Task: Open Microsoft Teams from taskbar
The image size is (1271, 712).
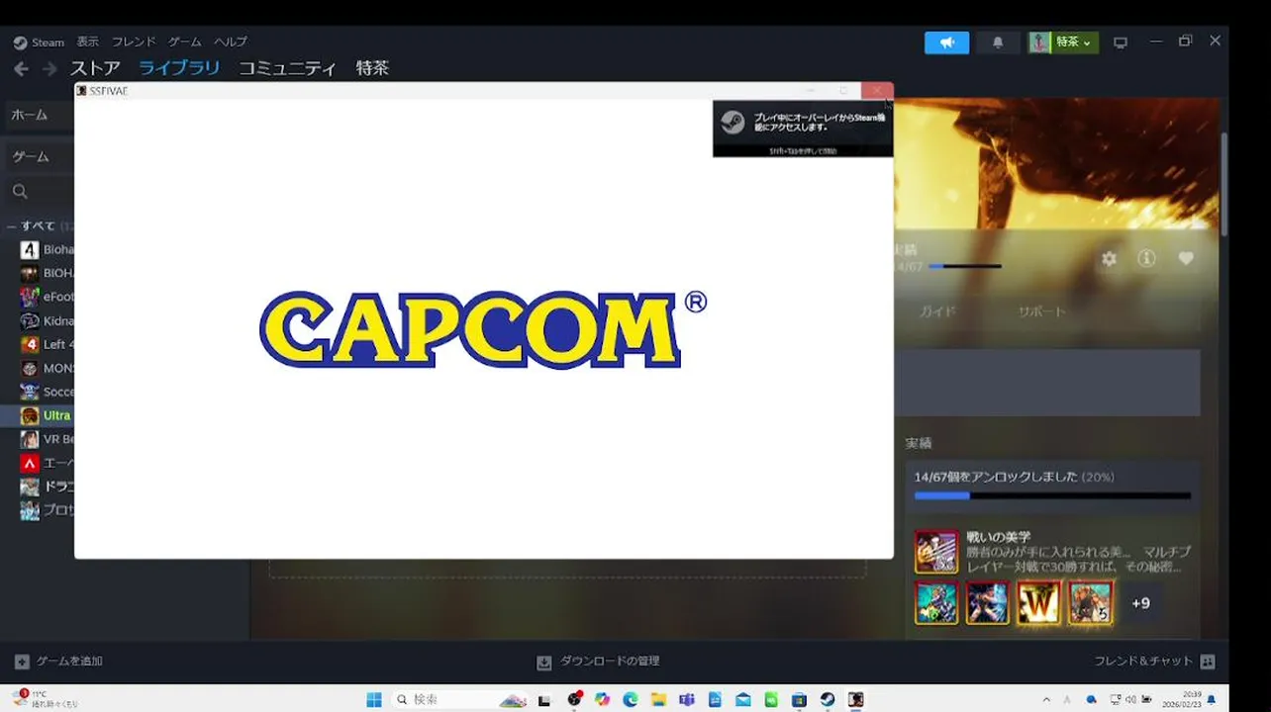Action: pos(687,699)
